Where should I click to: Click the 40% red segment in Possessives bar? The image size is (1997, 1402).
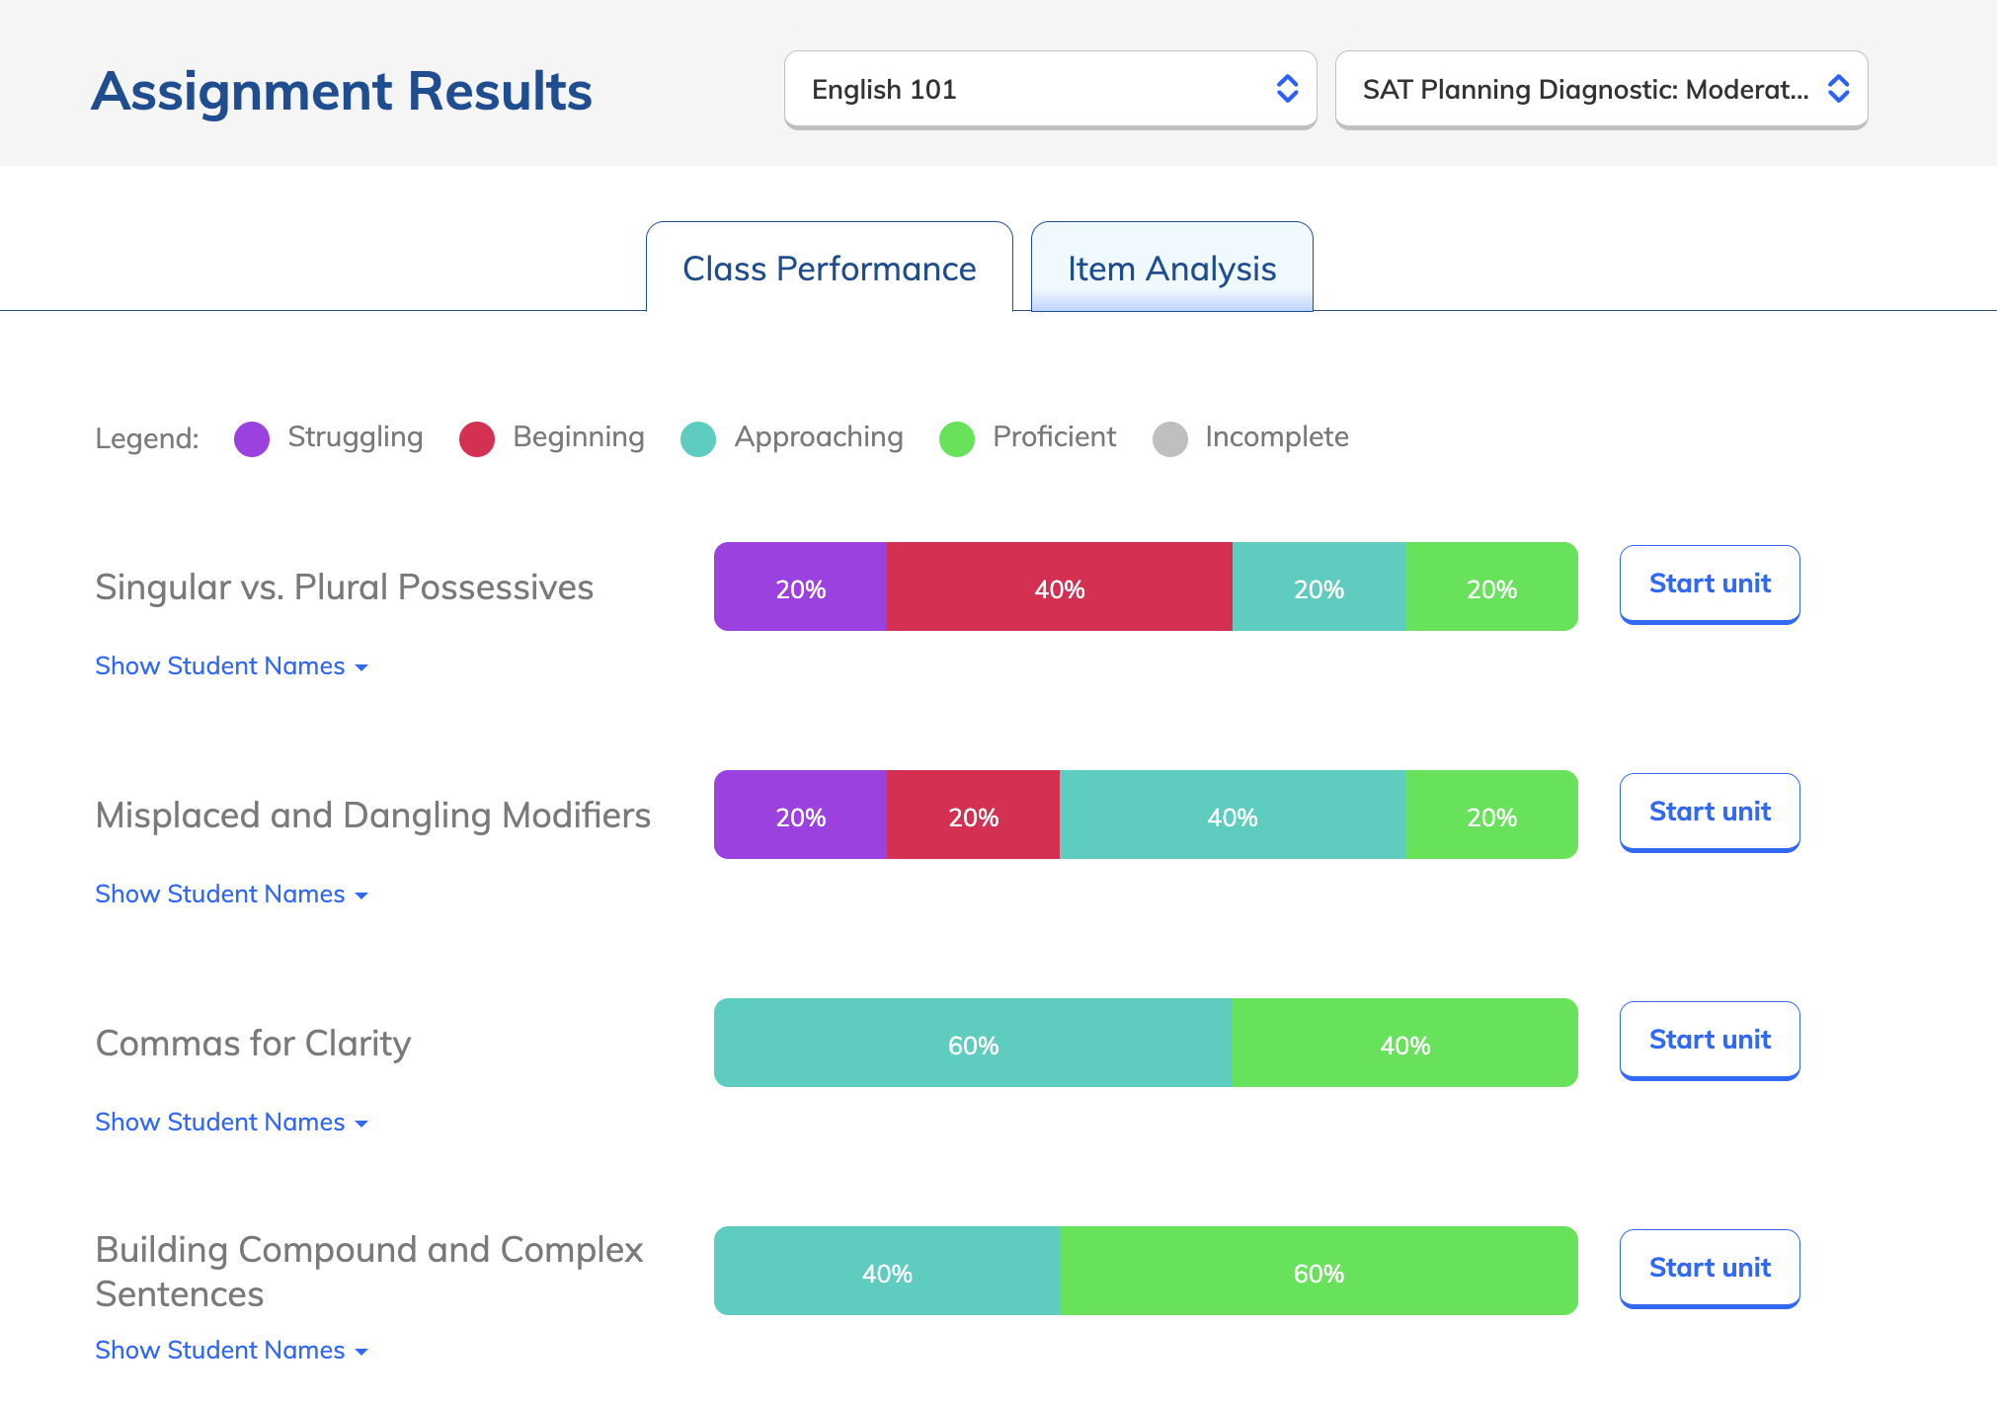1060,586
